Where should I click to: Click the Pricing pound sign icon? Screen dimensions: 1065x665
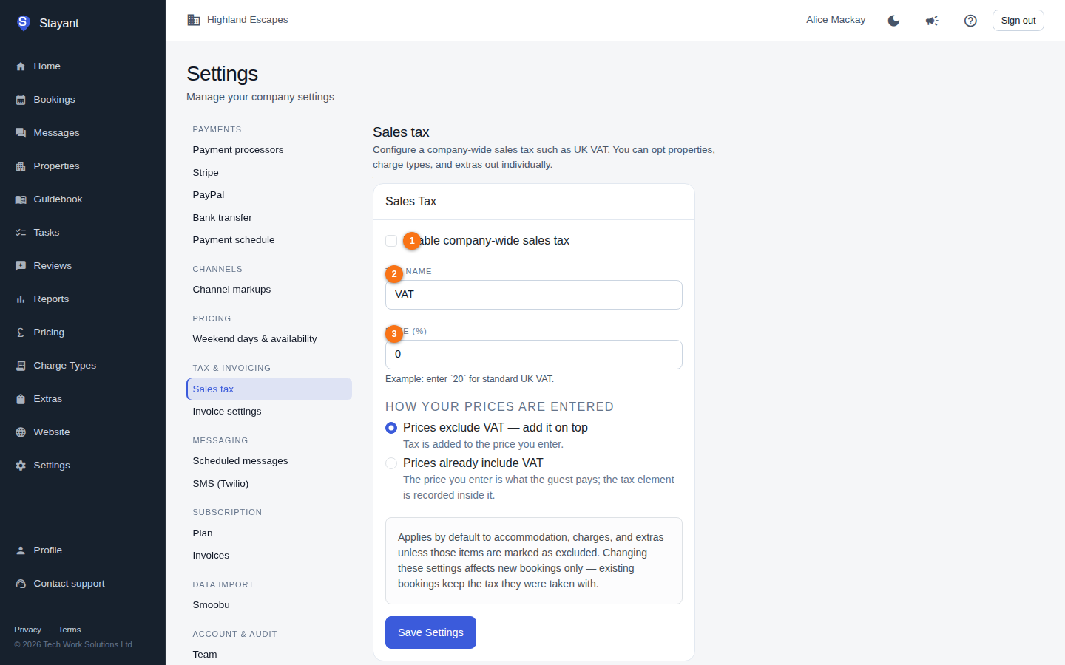(21, 332)
